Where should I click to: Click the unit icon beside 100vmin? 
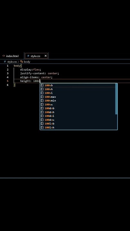[x=42, y=100]
